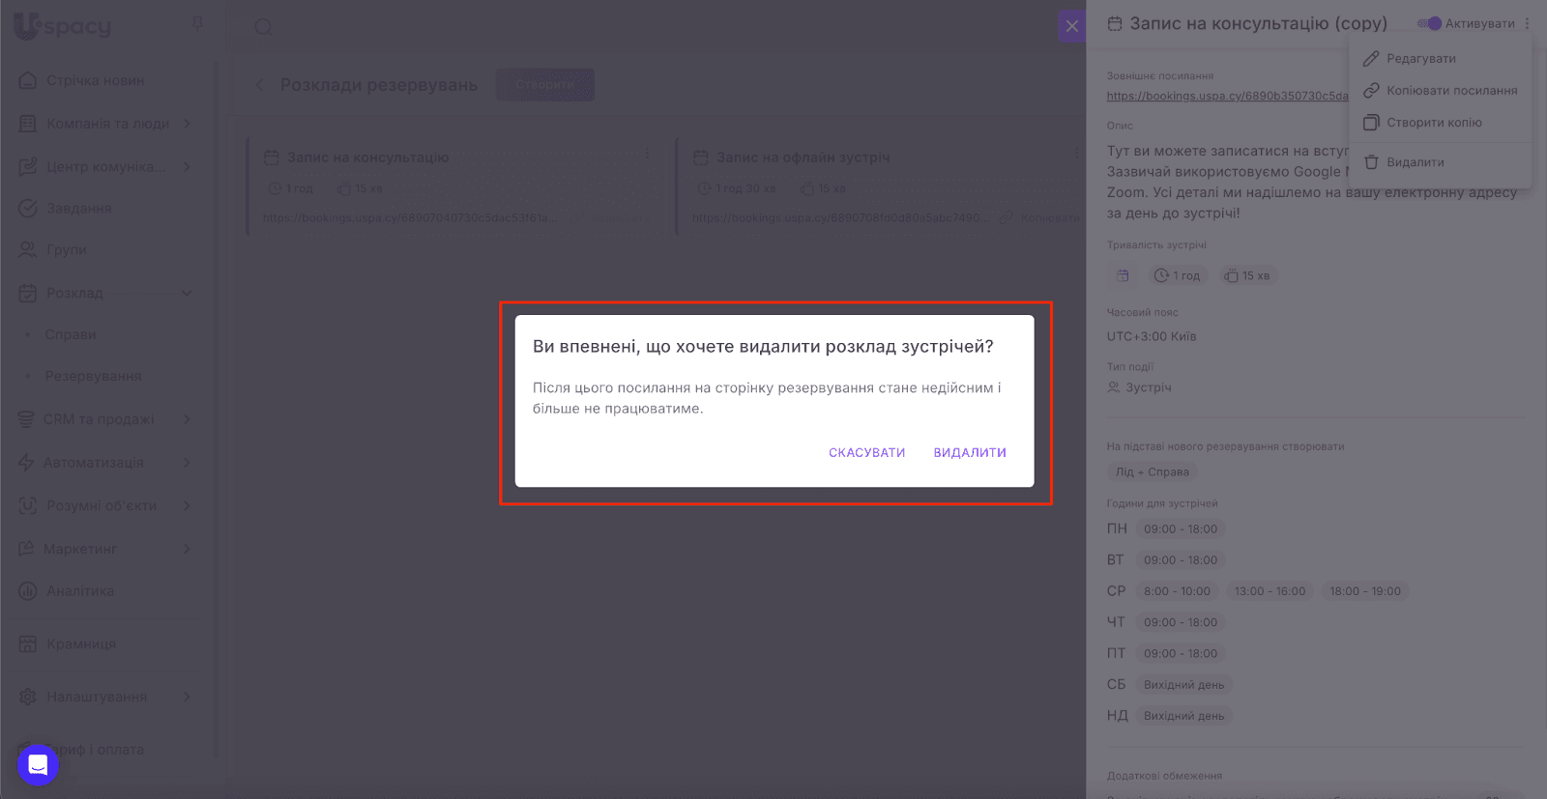Go to Завдання tasks section
Image resolution: width=1547 pixels, height=799 pixels.
(x=79, y=208)
